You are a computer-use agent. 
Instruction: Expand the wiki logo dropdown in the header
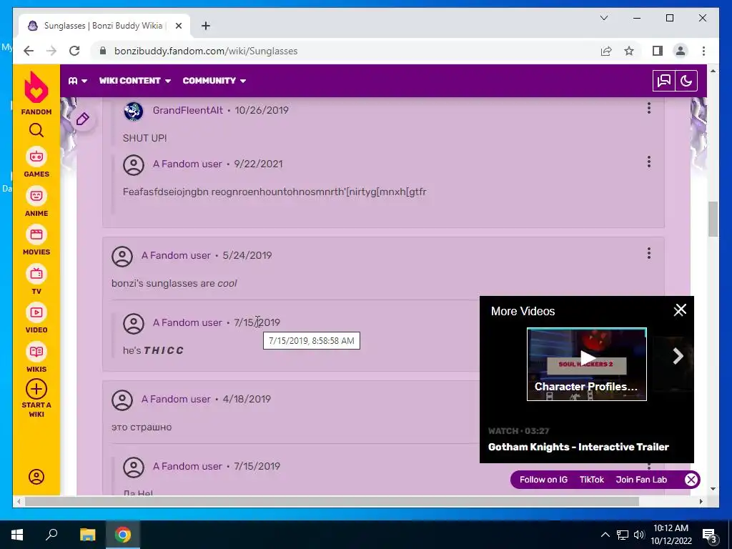coord(77,81)
